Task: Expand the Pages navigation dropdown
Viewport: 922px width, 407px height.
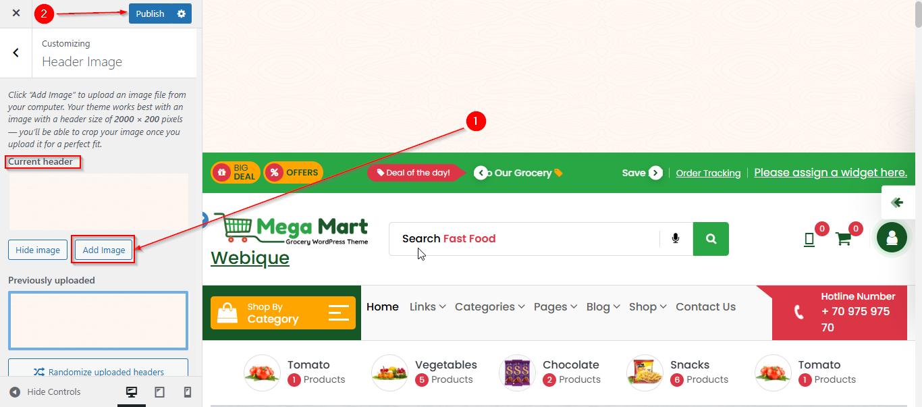Action: 555,306
